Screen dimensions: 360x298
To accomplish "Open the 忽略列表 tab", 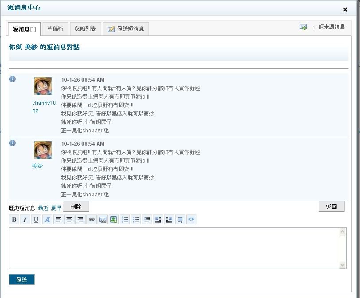I will coord(86,29).
